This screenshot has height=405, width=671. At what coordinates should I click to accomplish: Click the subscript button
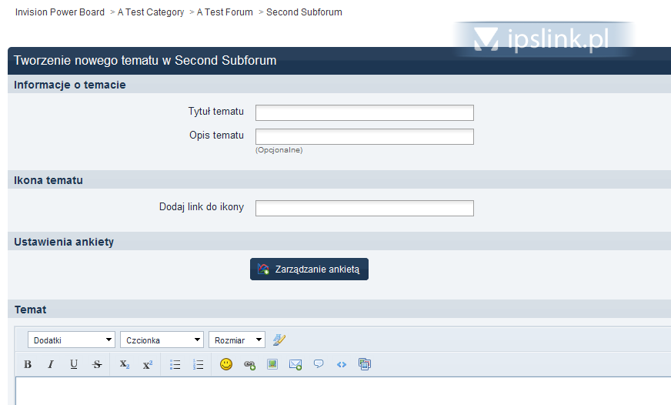[x=125, y=365]
